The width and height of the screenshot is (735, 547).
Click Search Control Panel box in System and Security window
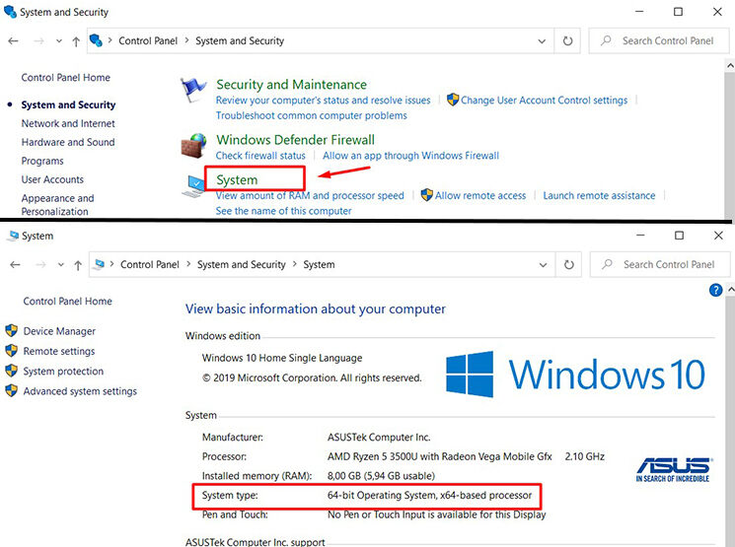[x=659, y=40]
